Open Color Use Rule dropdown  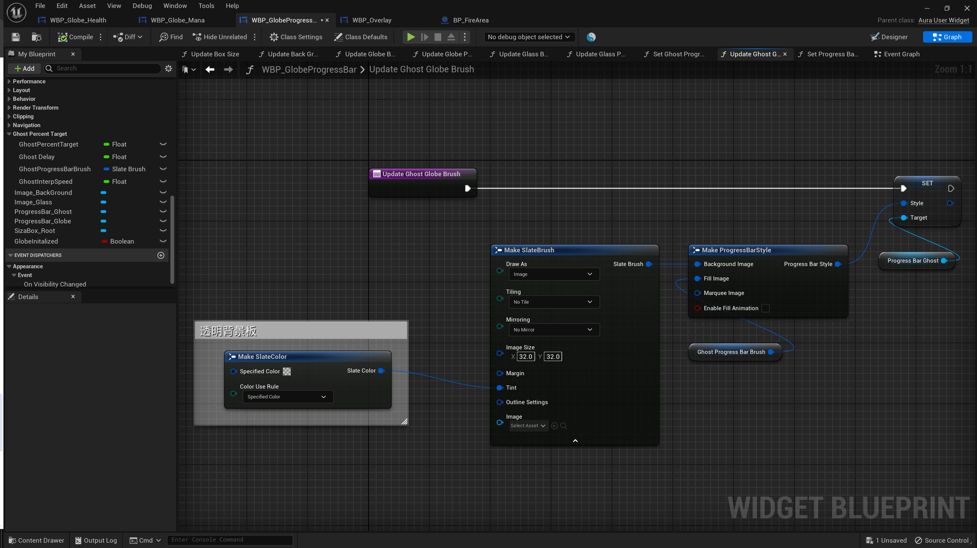click(288, 397)
